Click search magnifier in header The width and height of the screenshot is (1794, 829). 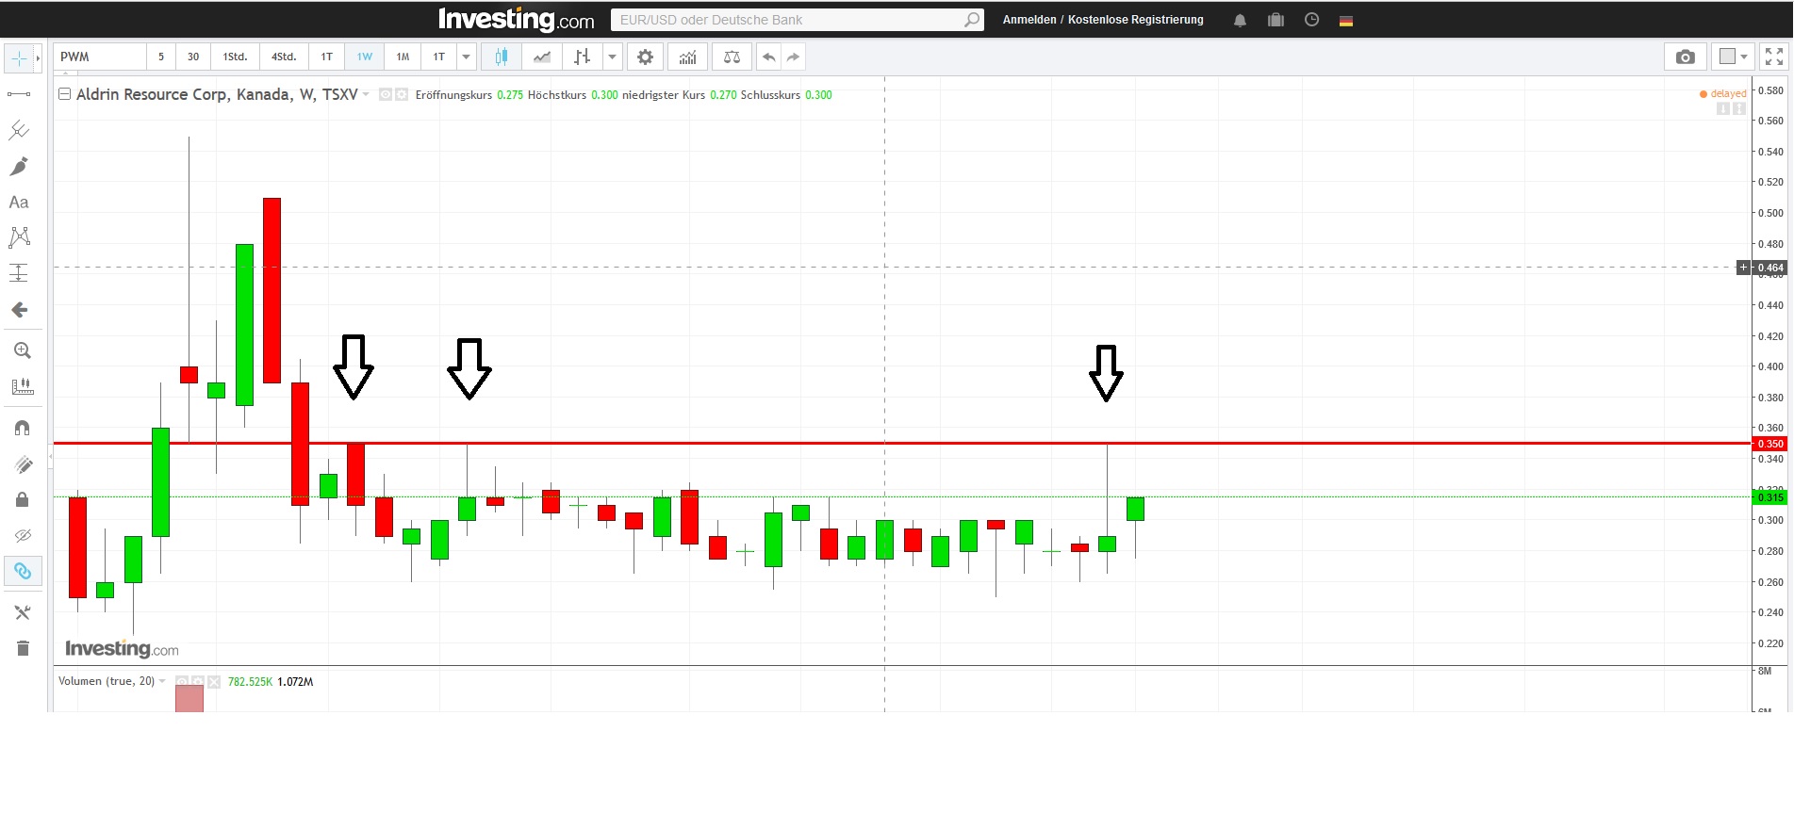972,20
